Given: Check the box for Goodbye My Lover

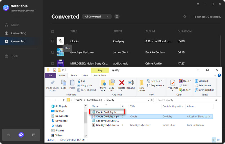Looking at the screenshot, I should (x=53, y=52).
